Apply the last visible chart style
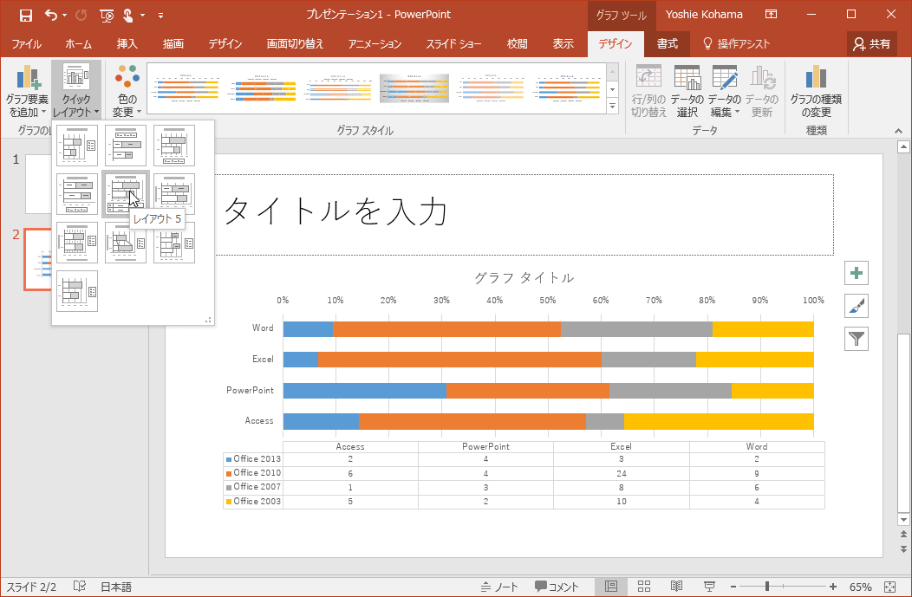This screenshot has height=597, width=912. [x=566, y=88]
